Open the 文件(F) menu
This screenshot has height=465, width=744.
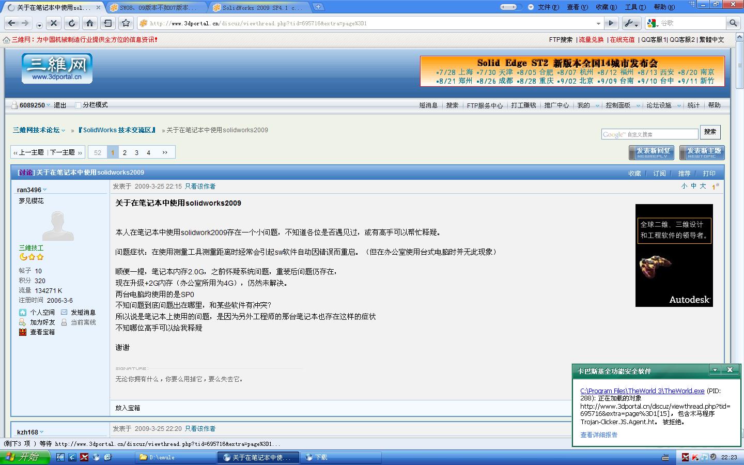click(x=548, y=7)
